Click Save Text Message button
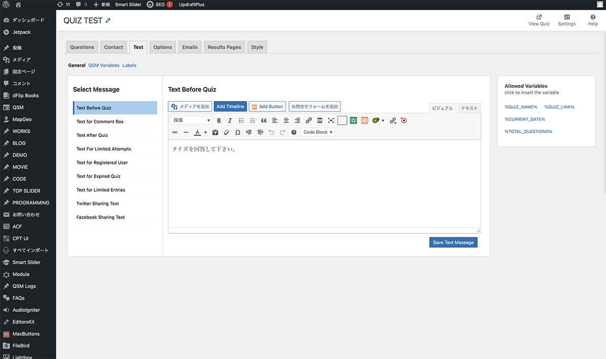606x359 pixels. pos(453,242)
